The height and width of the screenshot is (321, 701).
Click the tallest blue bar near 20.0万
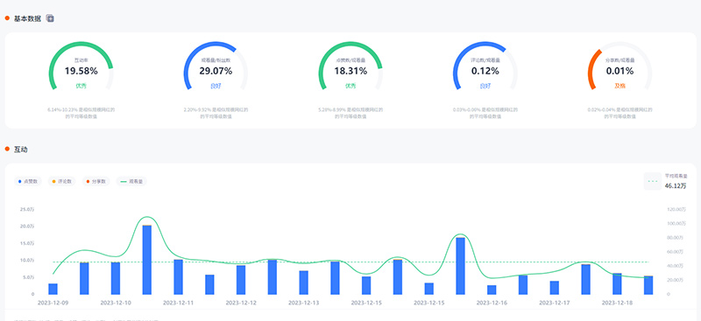point(146,260)
